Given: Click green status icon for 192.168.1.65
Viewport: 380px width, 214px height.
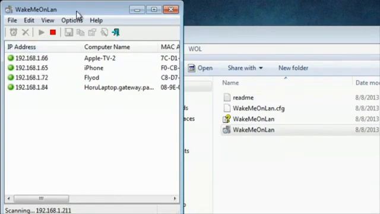Looking at the screenshot, I should 11,68.
